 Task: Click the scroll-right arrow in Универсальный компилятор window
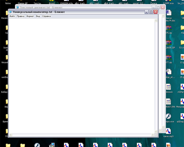[152, 135]
